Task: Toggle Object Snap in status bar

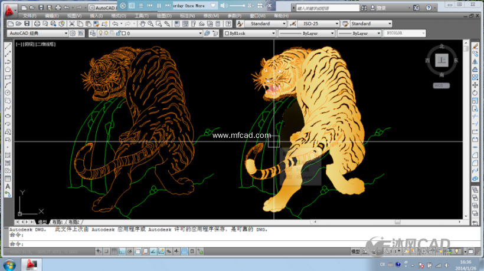Action: pos(138,252)
